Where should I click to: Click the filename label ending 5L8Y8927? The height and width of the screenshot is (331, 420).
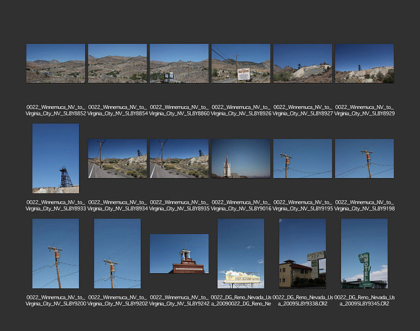click(303, 110)
